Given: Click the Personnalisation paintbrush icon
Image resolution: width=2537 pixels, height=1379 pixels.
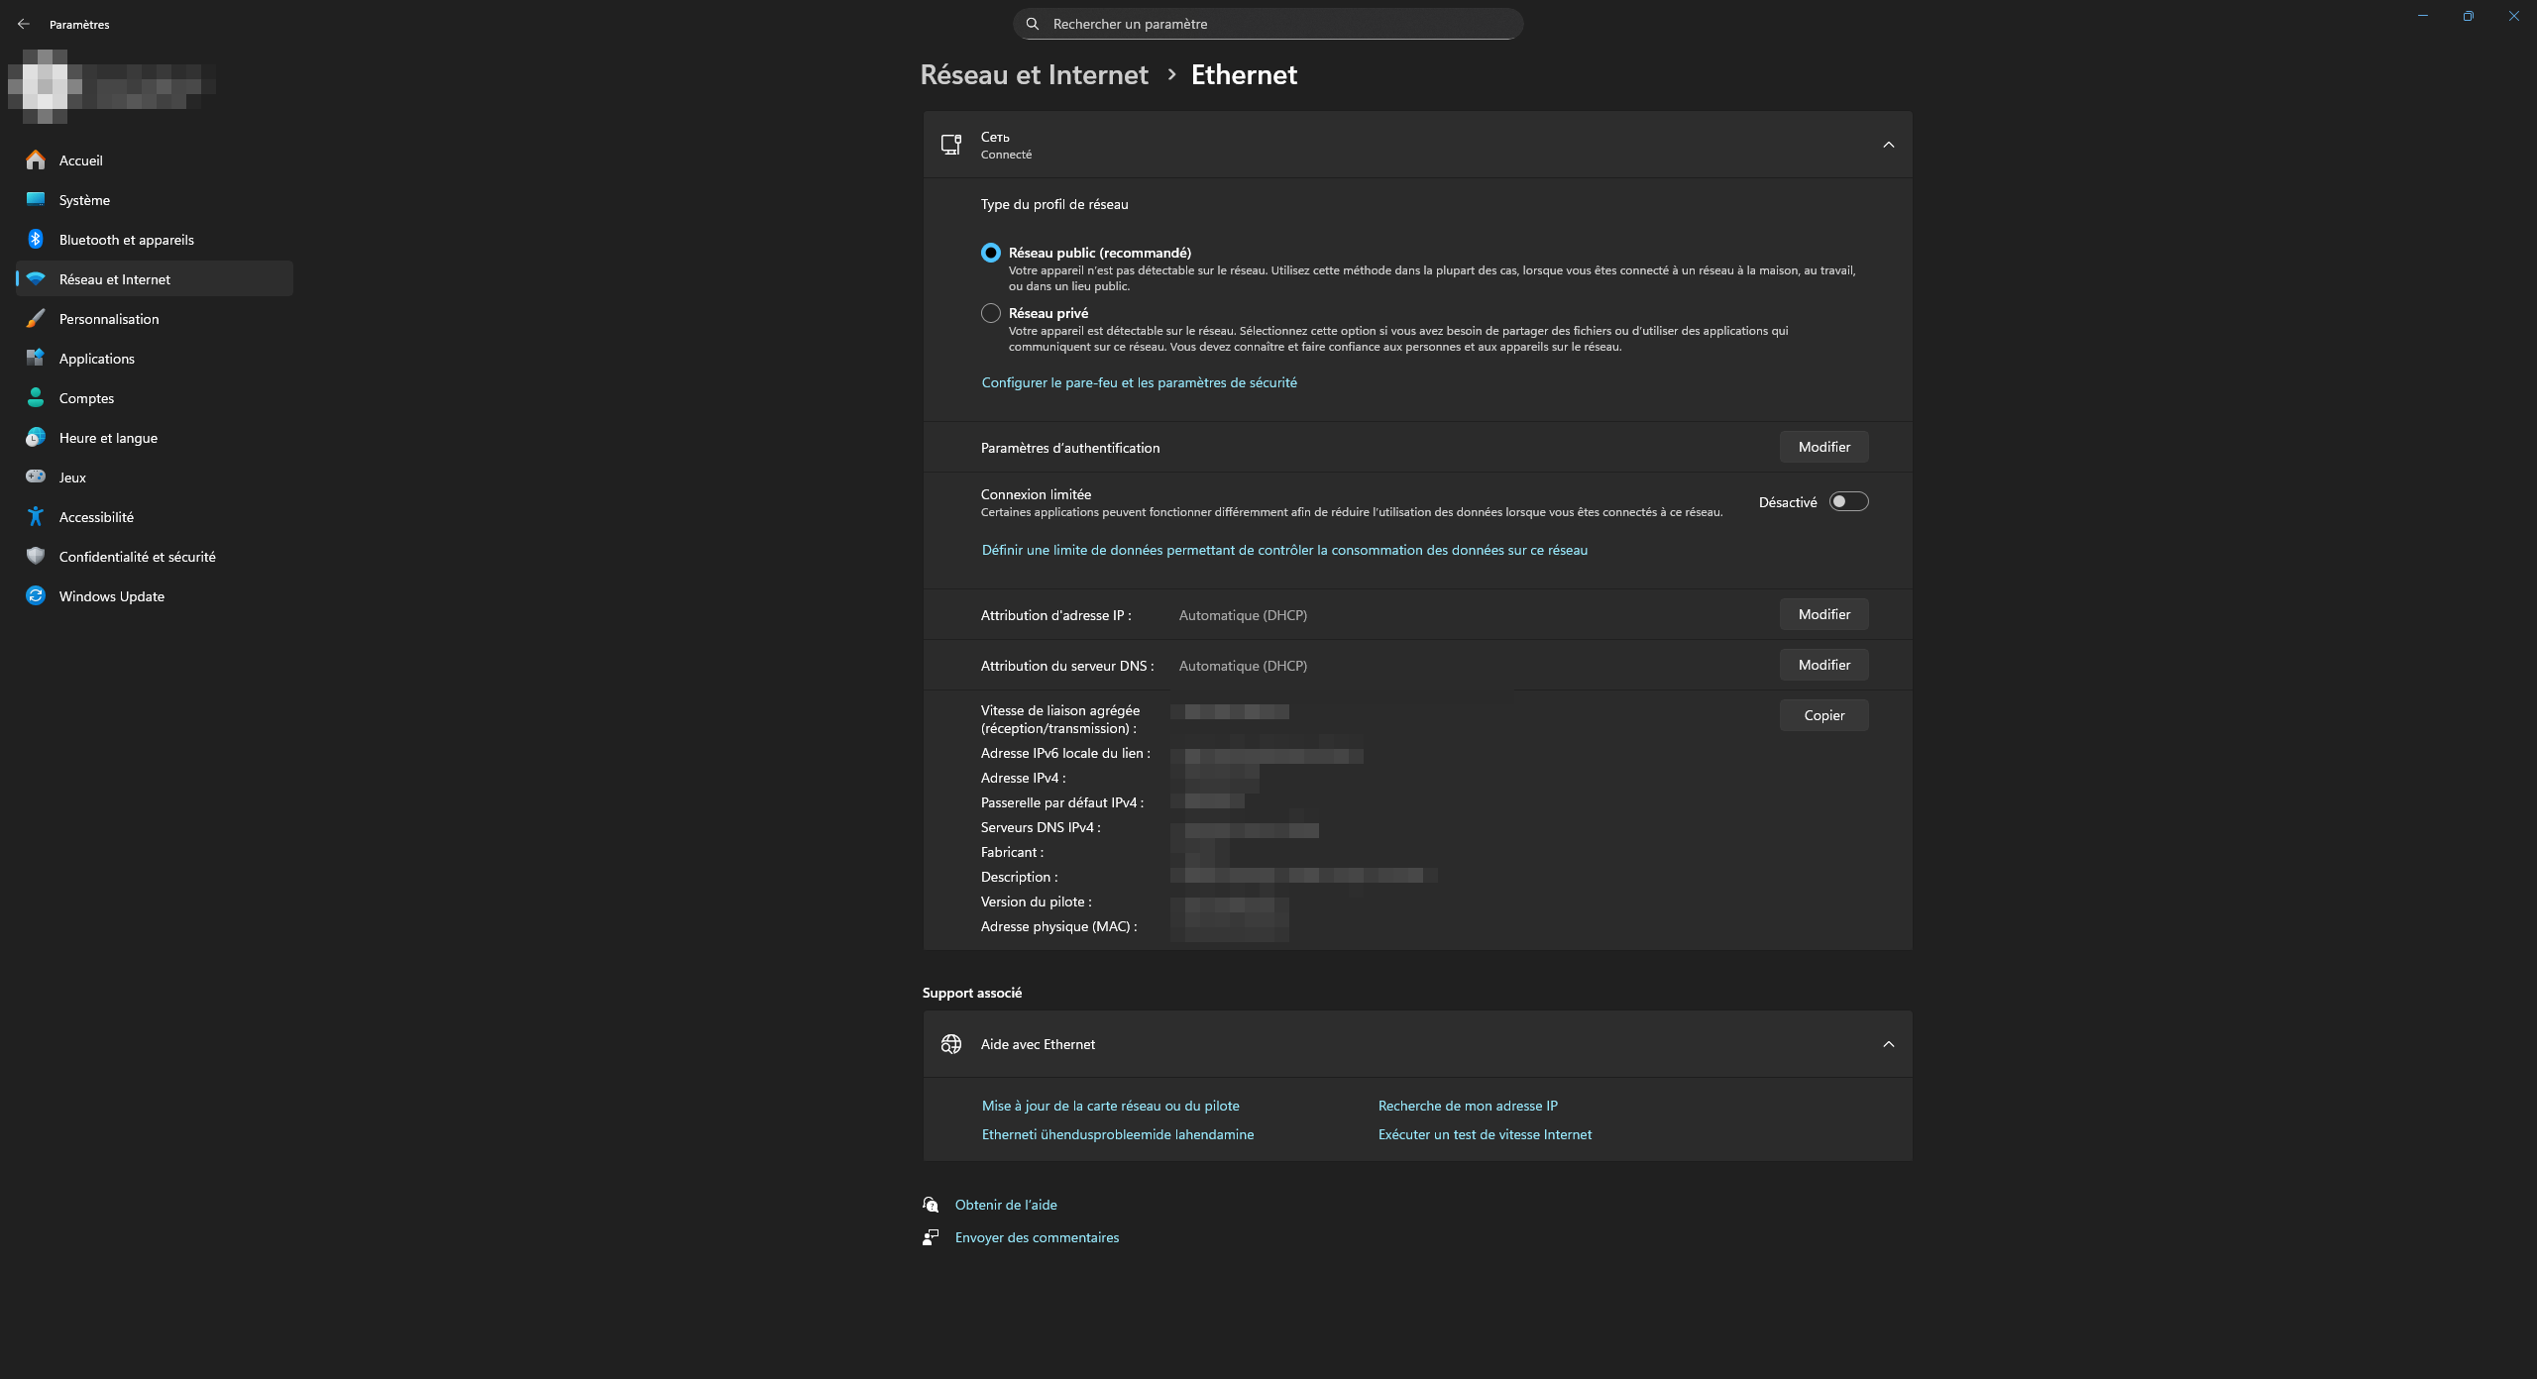Looking at the screenshot, I should [36, 319].
